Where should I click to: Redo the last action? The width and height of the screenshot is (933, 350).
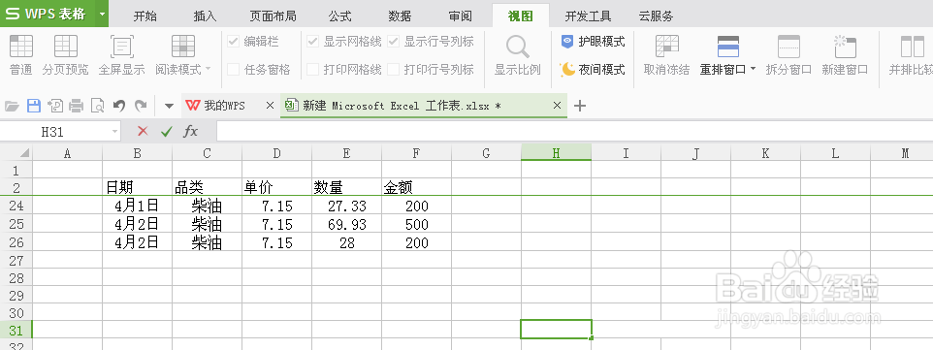point(141,106)
